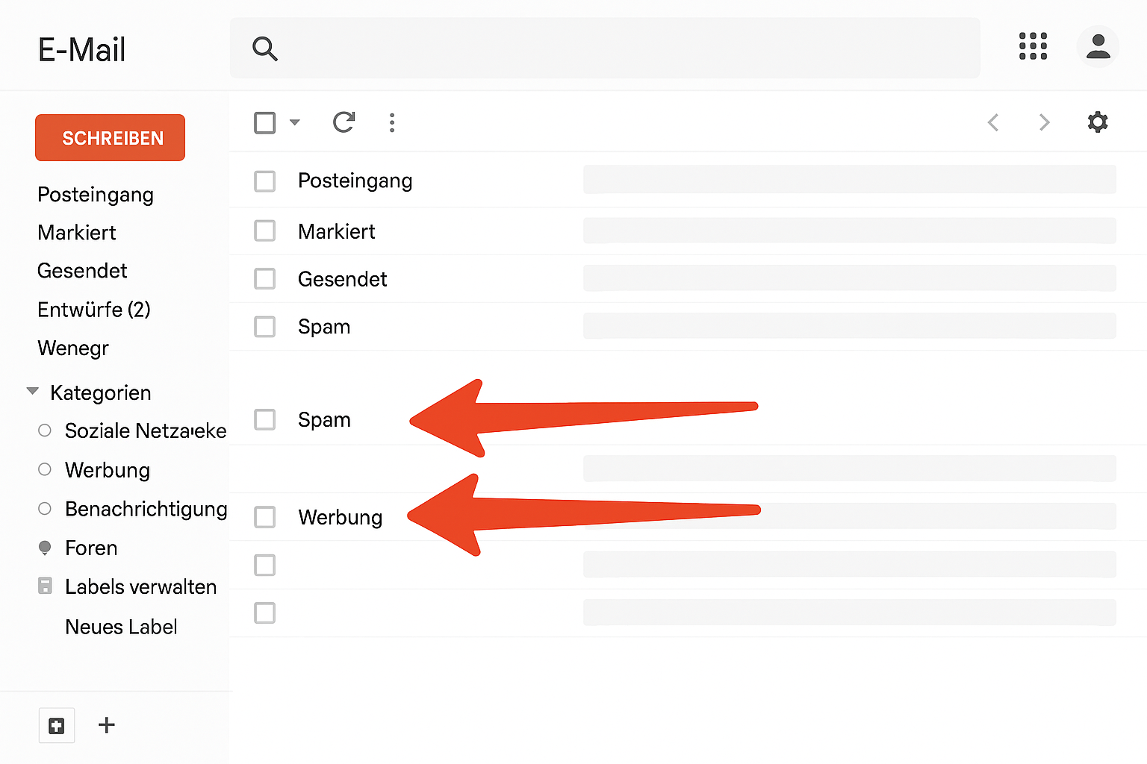Tick the Werbung row checkbox
1147x764 pixels.
(265, 517)
